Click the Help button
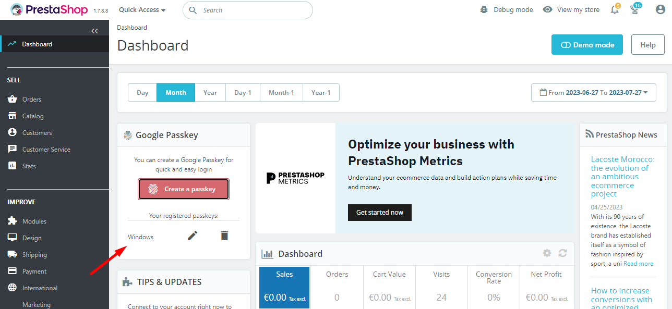This screenshot has width=672, height=309. pyautogui.click(x=648, y=45)
